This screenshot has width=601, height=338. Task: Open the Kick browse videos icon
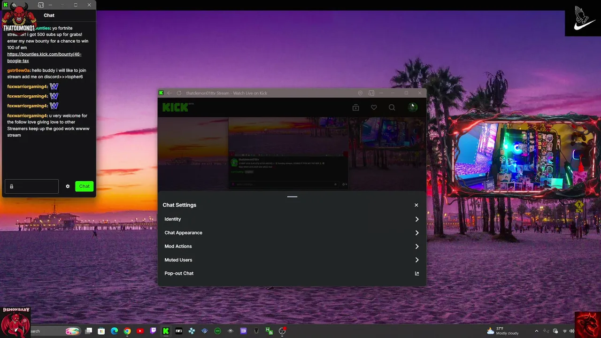[x=356, y=108]
